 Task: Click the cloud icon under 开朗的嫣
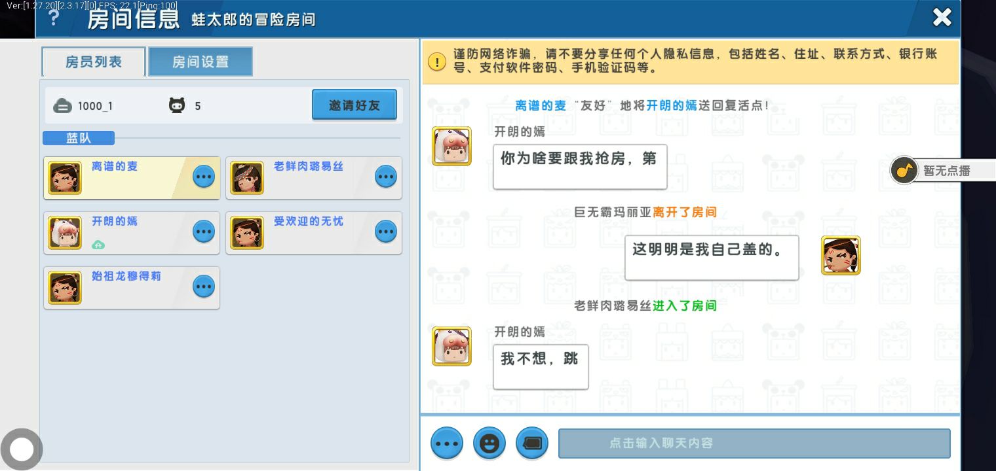pyautogui.click(x=98, y=245)
